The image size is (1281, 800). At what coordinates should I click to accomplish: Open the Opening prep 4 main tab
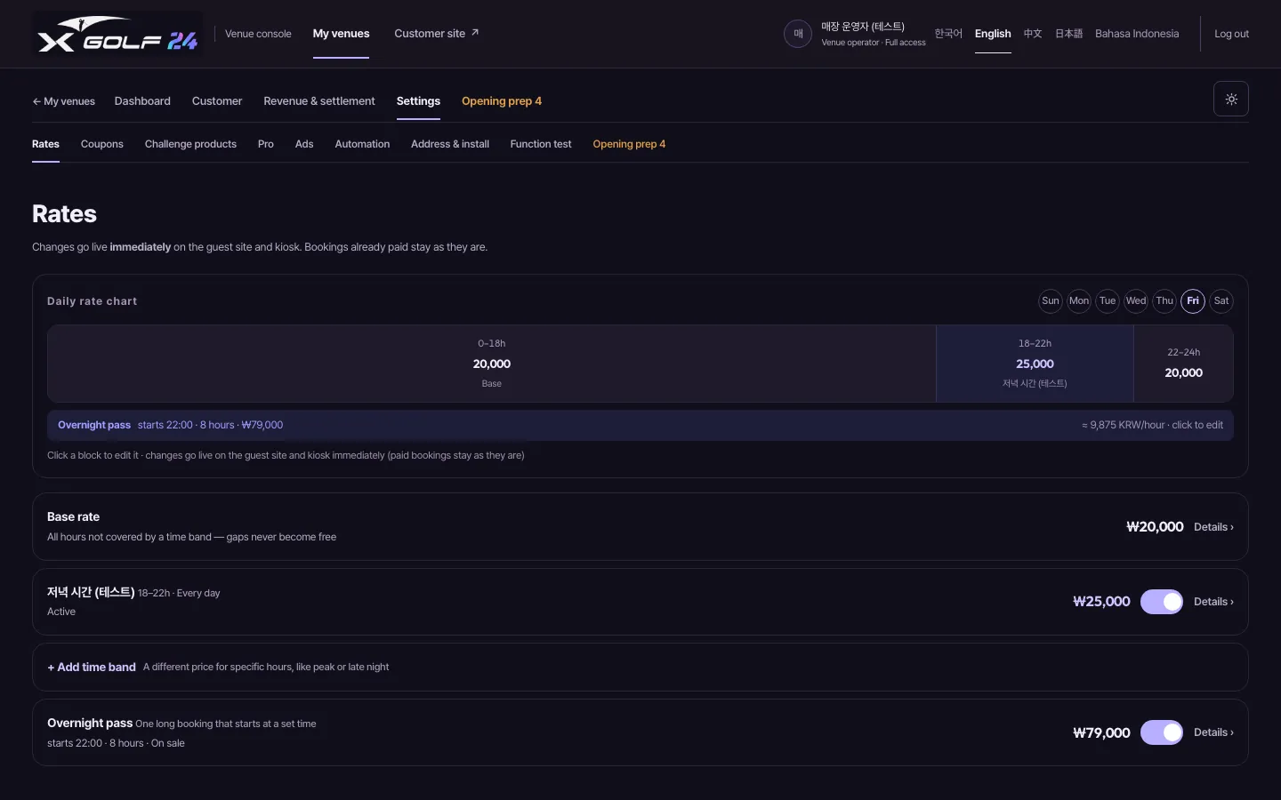(502, 101)
